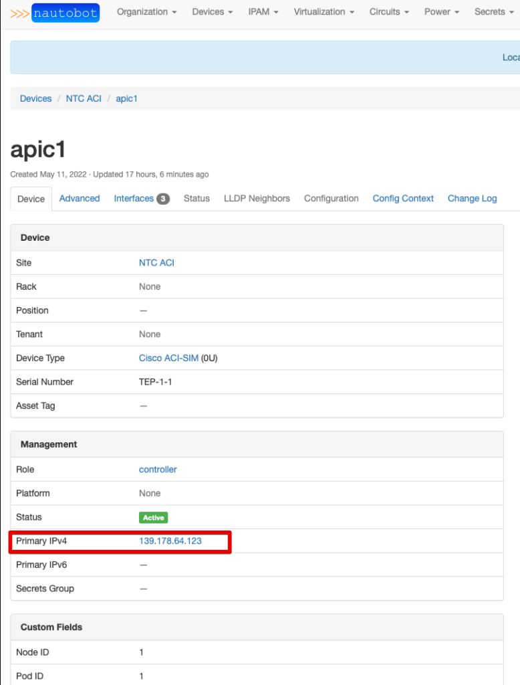Open the Devices dropdown menu in navbar
The image size is (520, 685).
pos(212,12)
